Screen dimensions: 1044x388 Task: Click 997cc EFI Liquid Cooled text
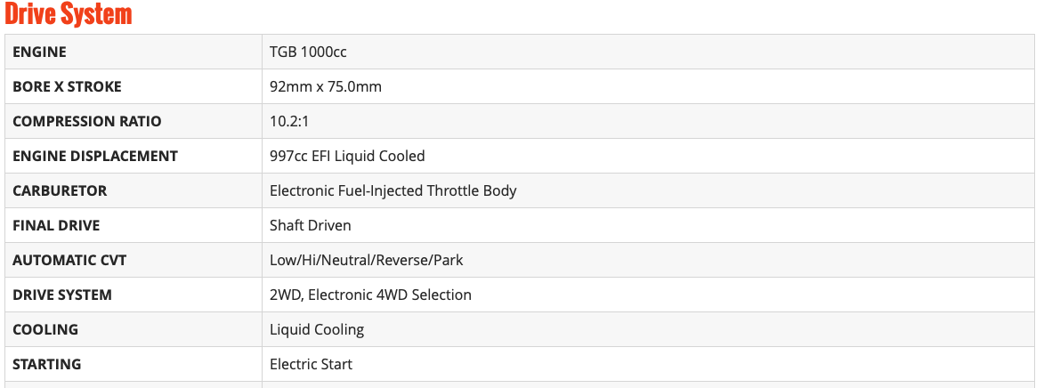347,156
